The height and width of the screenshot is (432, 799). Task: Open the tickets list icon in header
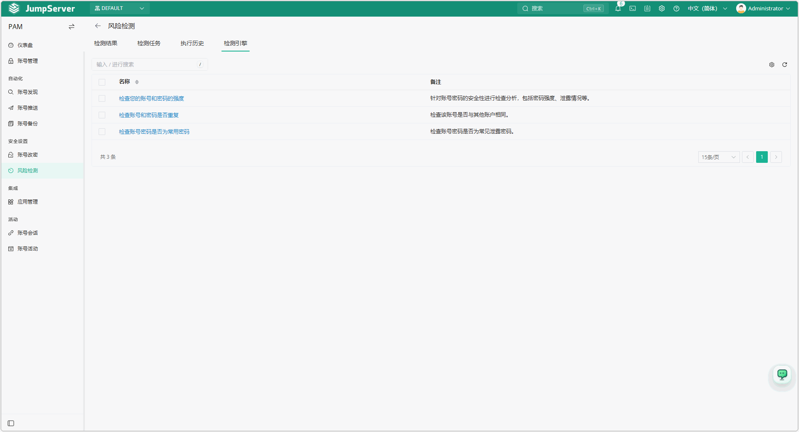point(647,8)
